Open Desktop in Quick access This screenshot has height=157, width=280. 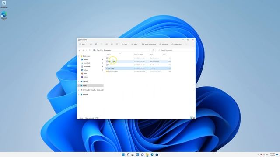[x=86, y=59]
